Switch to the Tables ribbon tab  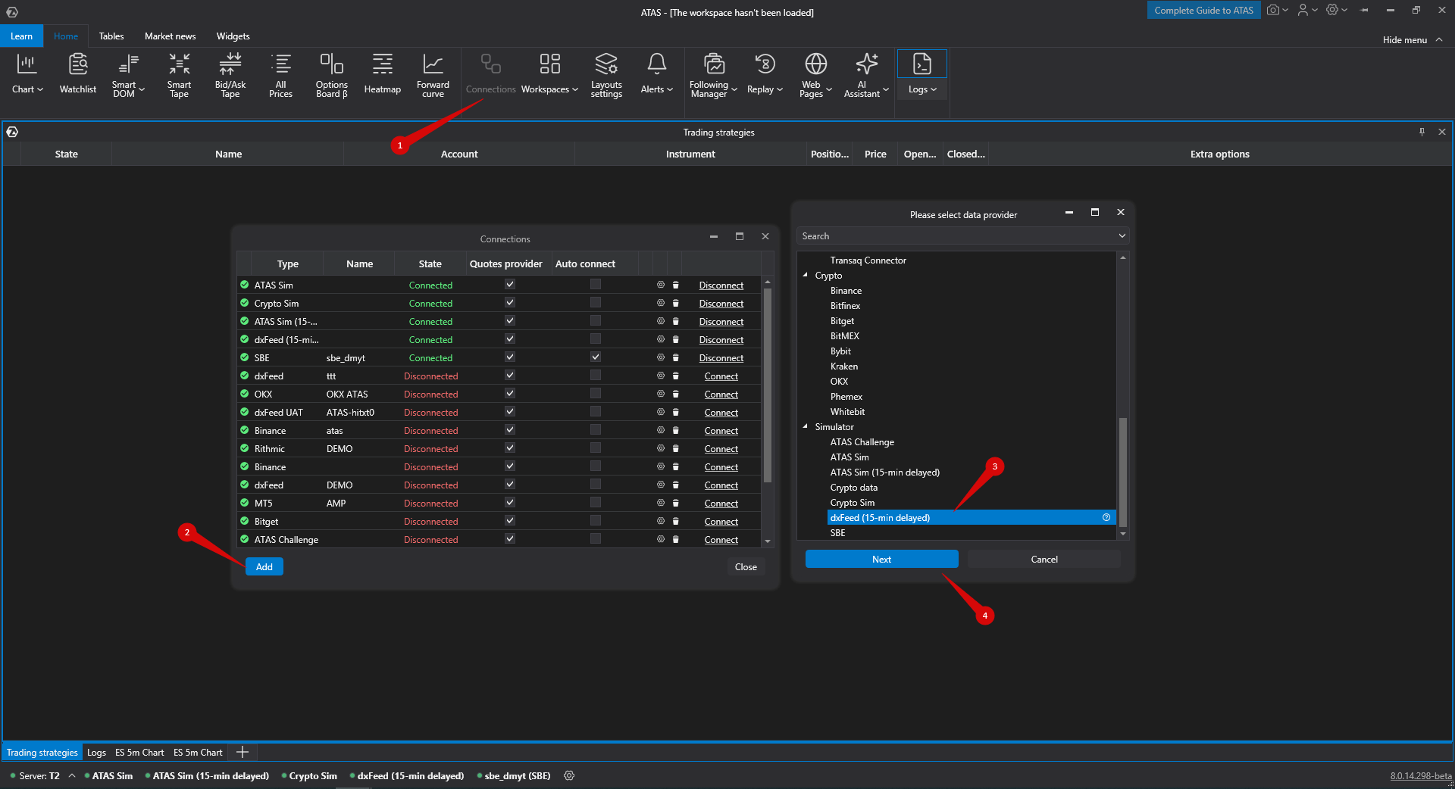111,36
